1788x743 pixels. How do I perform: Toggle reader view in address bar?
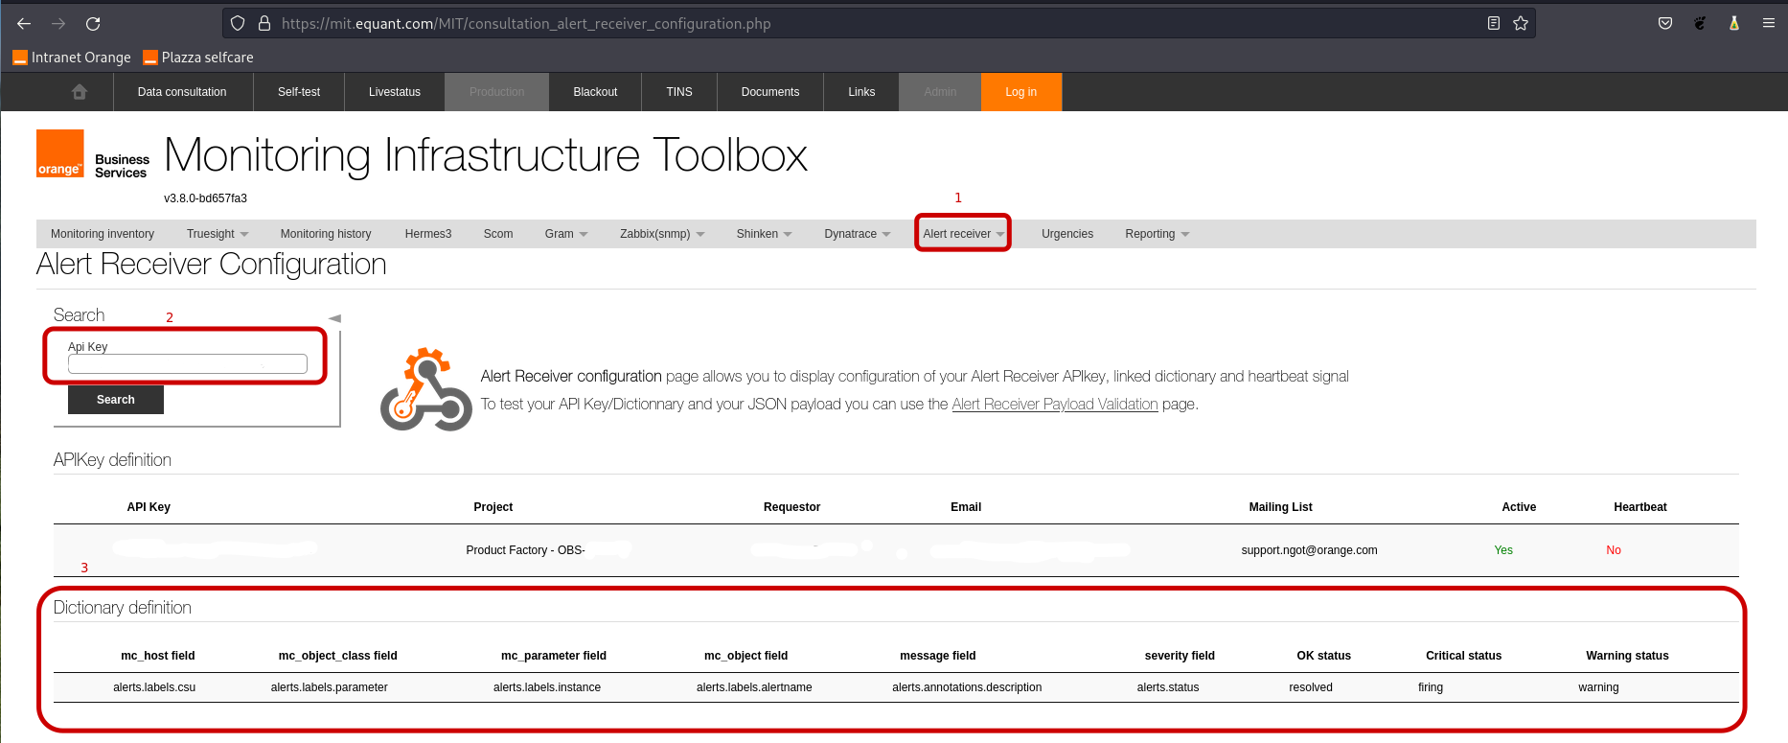click(x=1493, y=23)
